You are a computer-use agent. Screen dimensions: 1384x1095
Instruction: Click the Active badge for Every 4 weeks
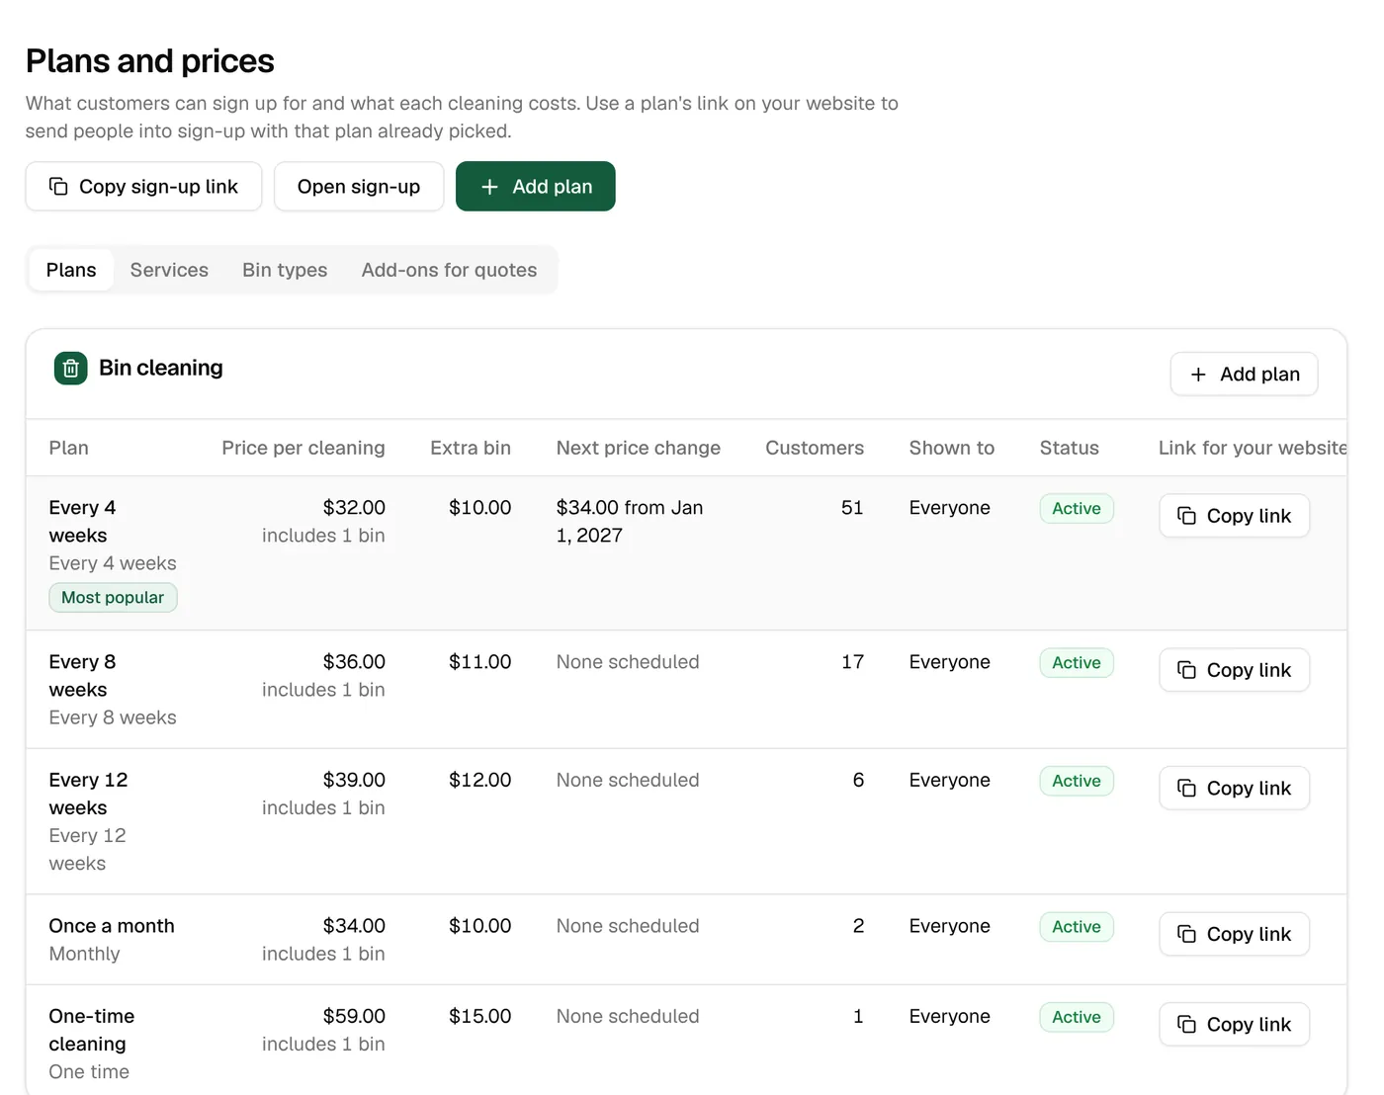(1077, 508)
